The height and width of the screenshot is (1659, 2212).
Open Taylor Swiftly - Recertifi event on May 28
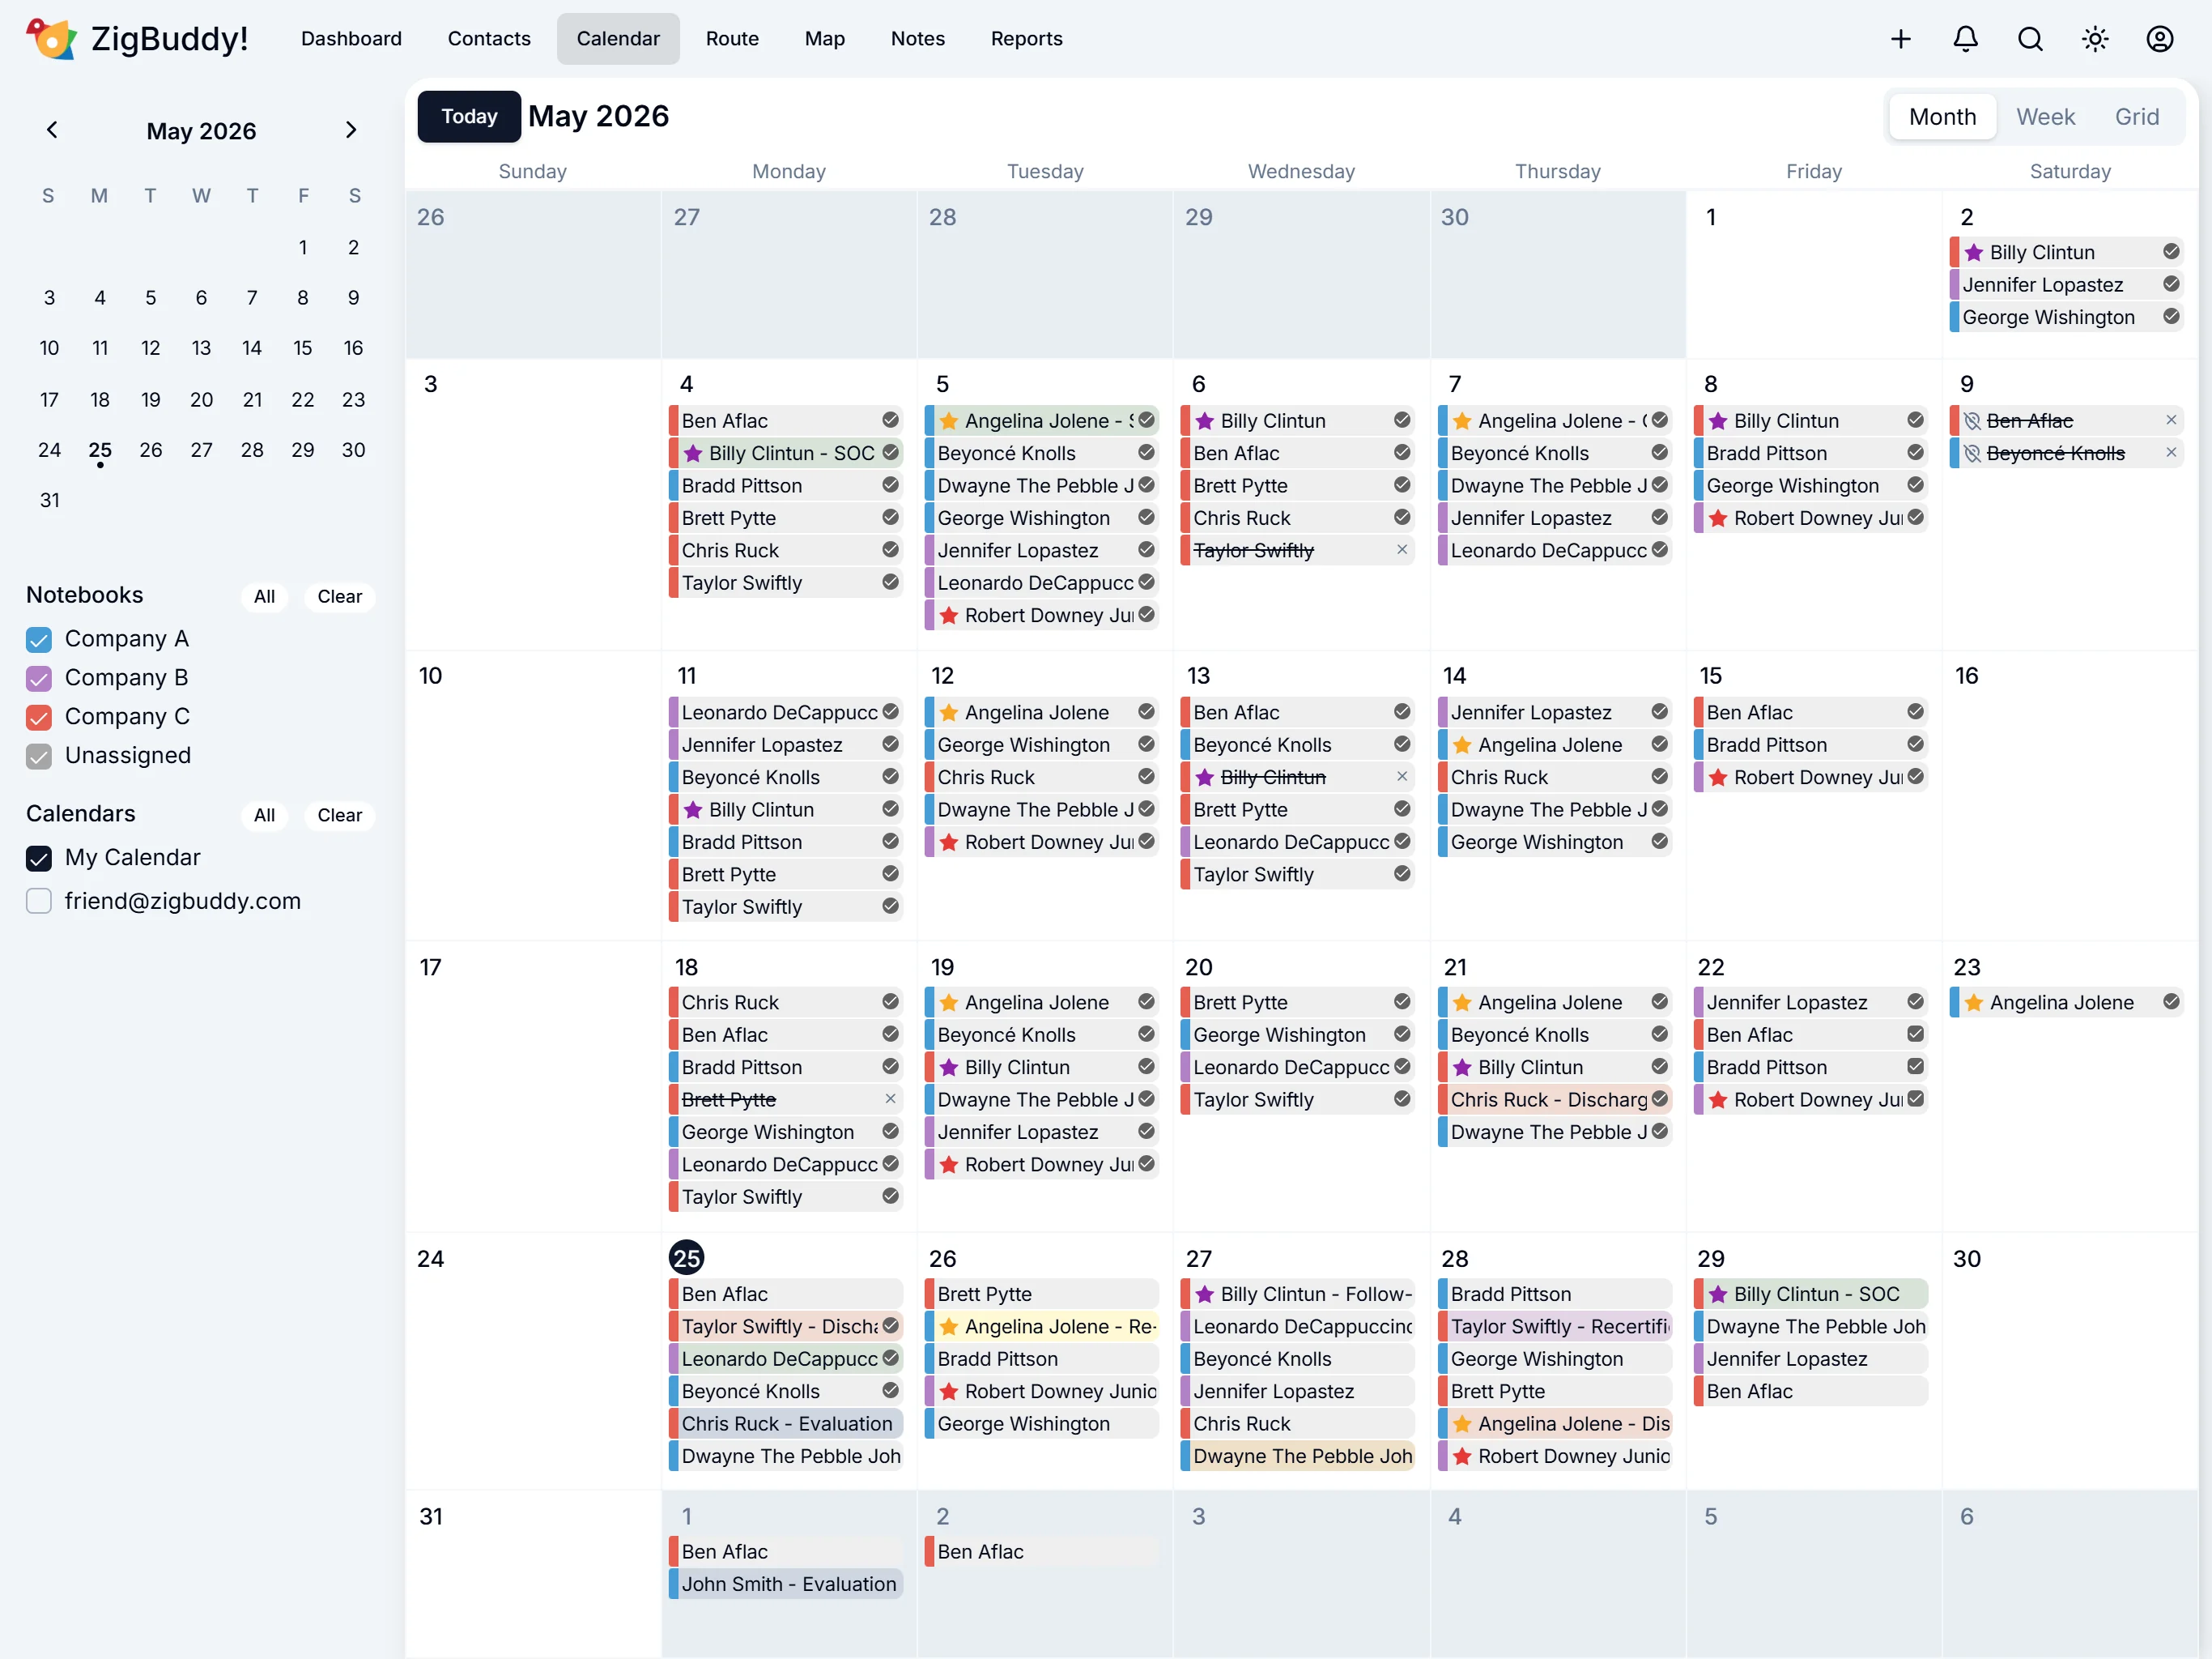pyautogui.click(x=1555, y=1326)
